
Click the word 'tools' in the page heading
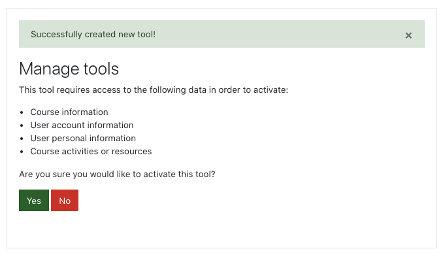click(101, 69)
